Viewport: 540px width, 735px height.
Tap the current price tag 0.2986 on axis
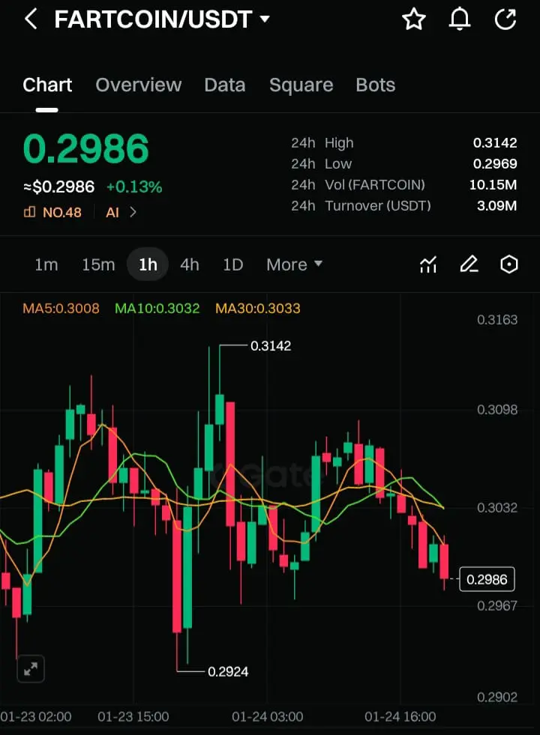487,579
